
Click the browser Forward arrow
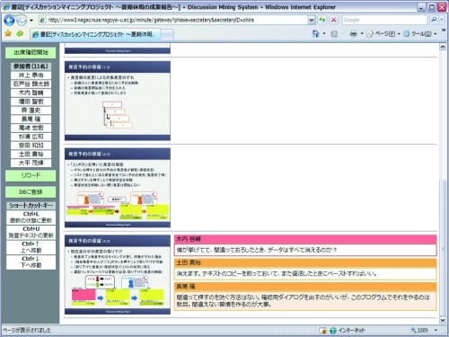point(22,21)
